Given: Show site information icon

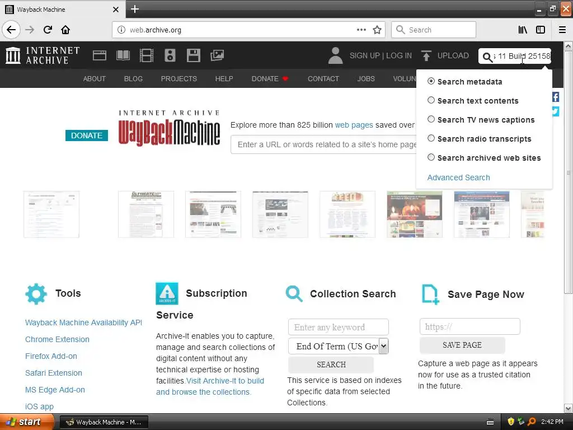Looking at the screenshot, I should 121,30.
